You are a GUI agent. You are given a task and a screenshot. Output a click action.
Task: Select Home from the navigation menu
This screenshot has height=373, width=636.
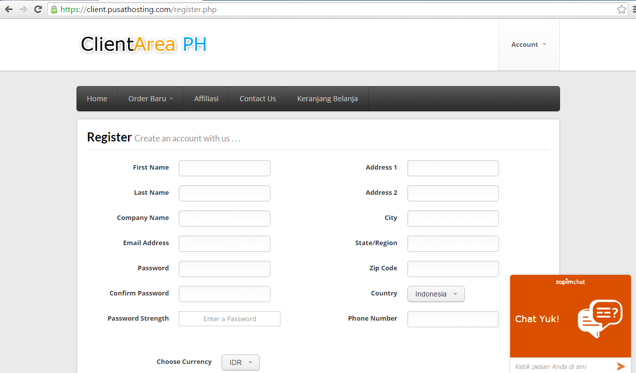(x=97, y=98)
